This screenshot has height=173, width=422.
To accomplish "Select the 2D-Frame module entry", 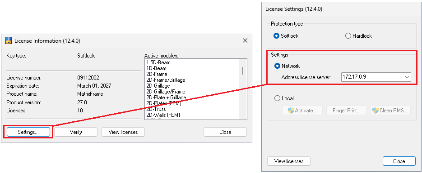I will pyautogui.click(x=157, y=74).
